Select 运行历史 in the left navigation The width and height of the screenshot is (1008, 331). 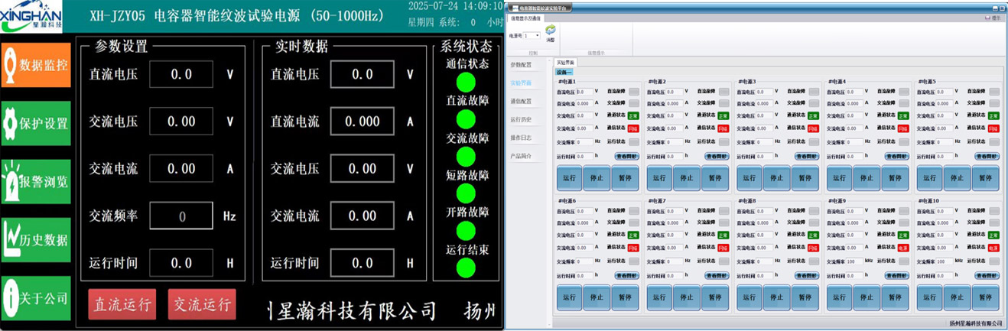[x=521, y=119]
